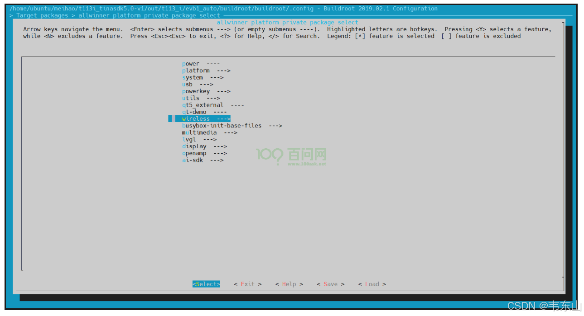Click the <Select> button
The width and height of the screenshot is (584, 316).
point(206,284)
